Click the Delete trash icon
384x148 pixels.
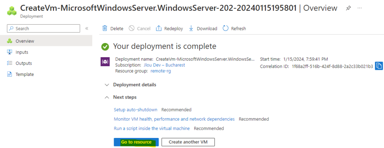click(x=105, y=28)
